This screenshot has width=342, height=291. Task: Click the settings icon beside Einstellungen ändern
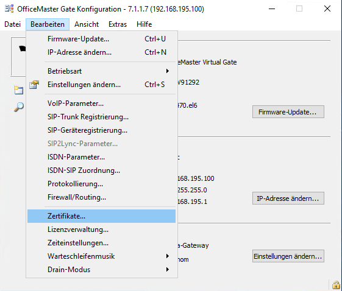tap(34, 85)
